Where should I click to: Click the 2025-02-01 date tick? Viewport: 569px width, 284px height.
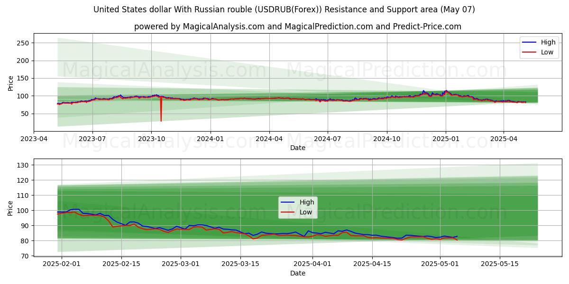pos(62,264)
